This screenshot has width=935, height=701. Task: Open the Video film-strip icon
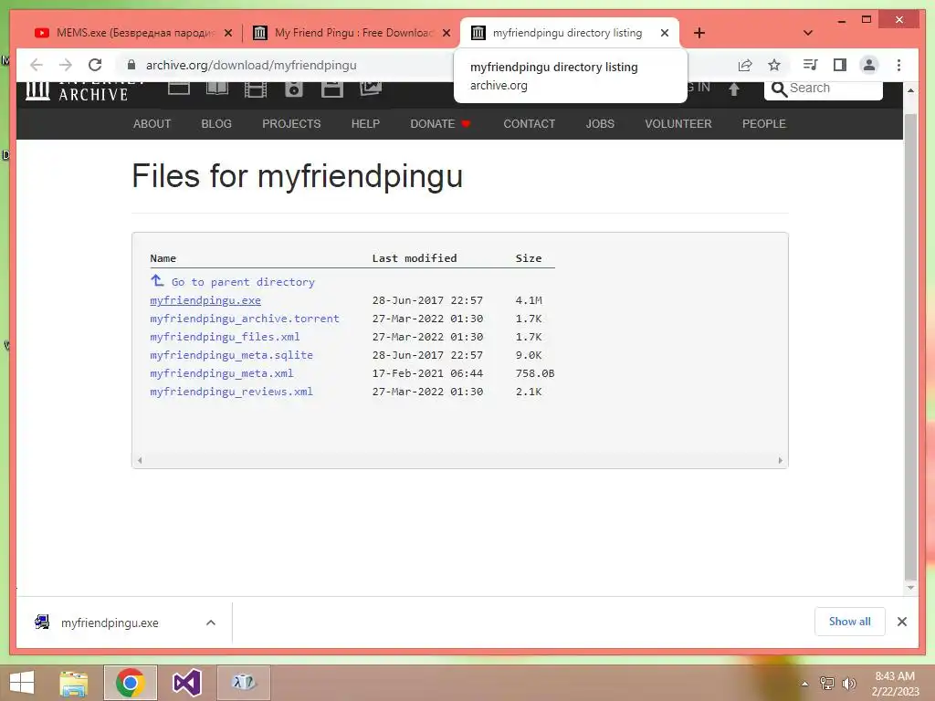pos(256,89)
